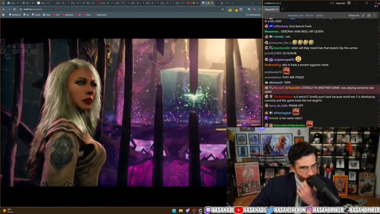
Task: Open the dashboard bookmark
Action: [15, 15]
